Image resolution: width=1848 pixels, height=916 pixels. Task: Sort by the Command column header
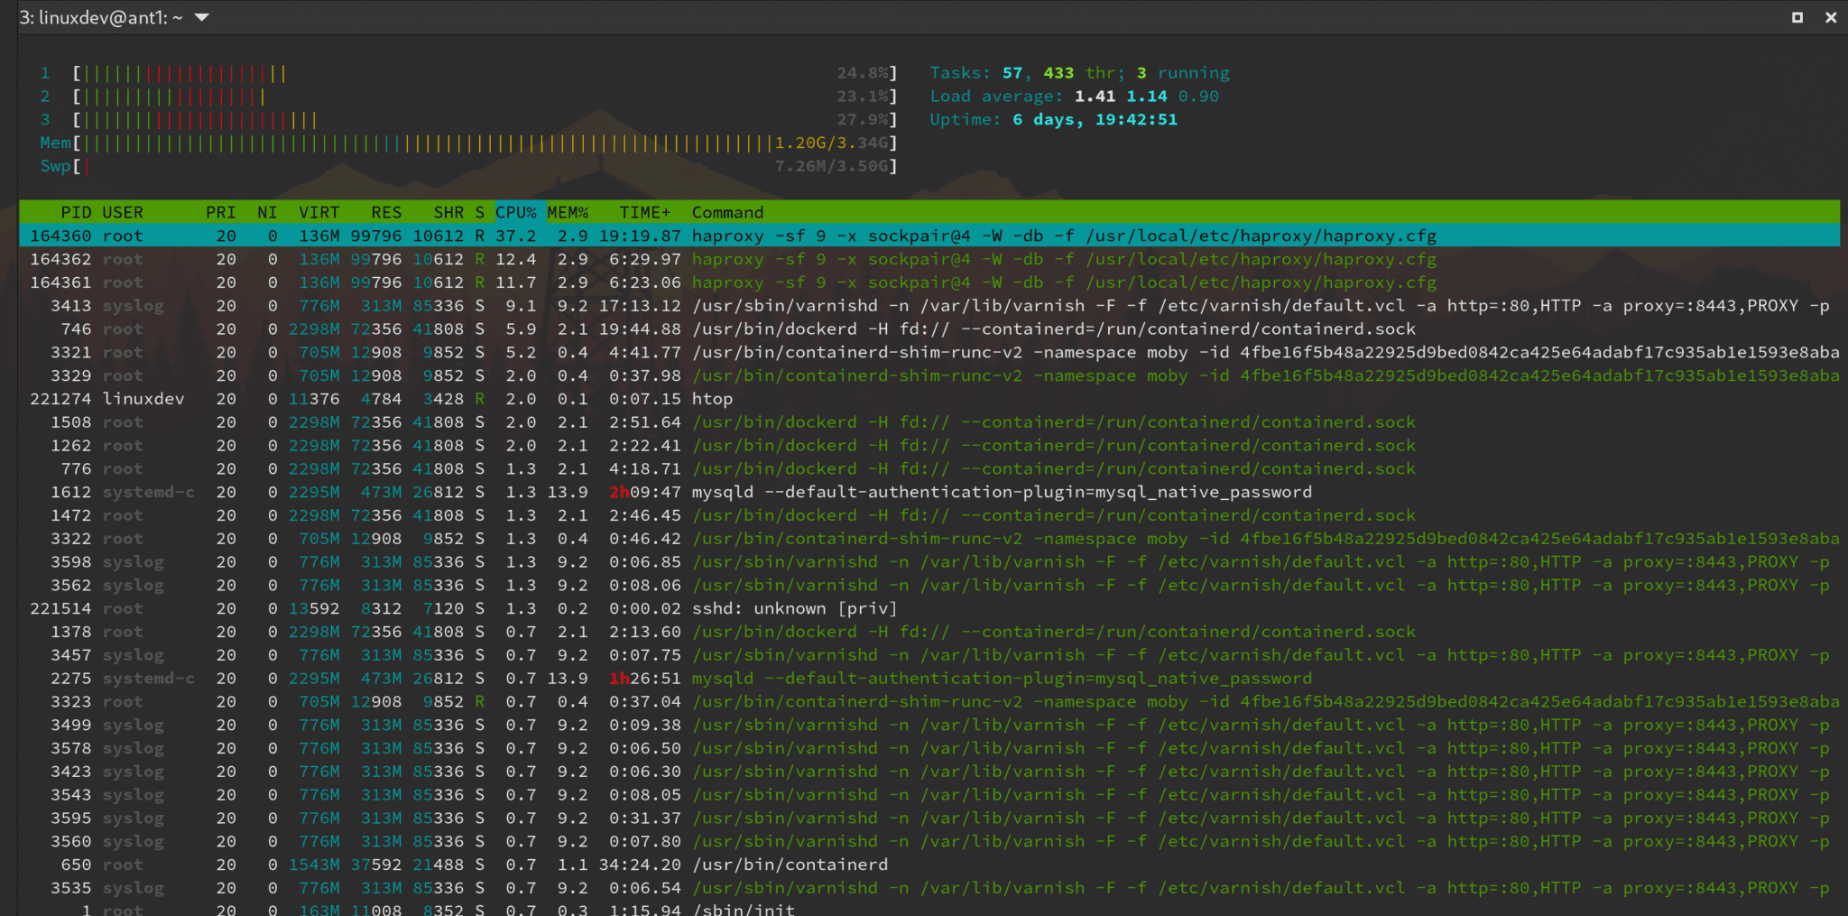coord(726,212)
